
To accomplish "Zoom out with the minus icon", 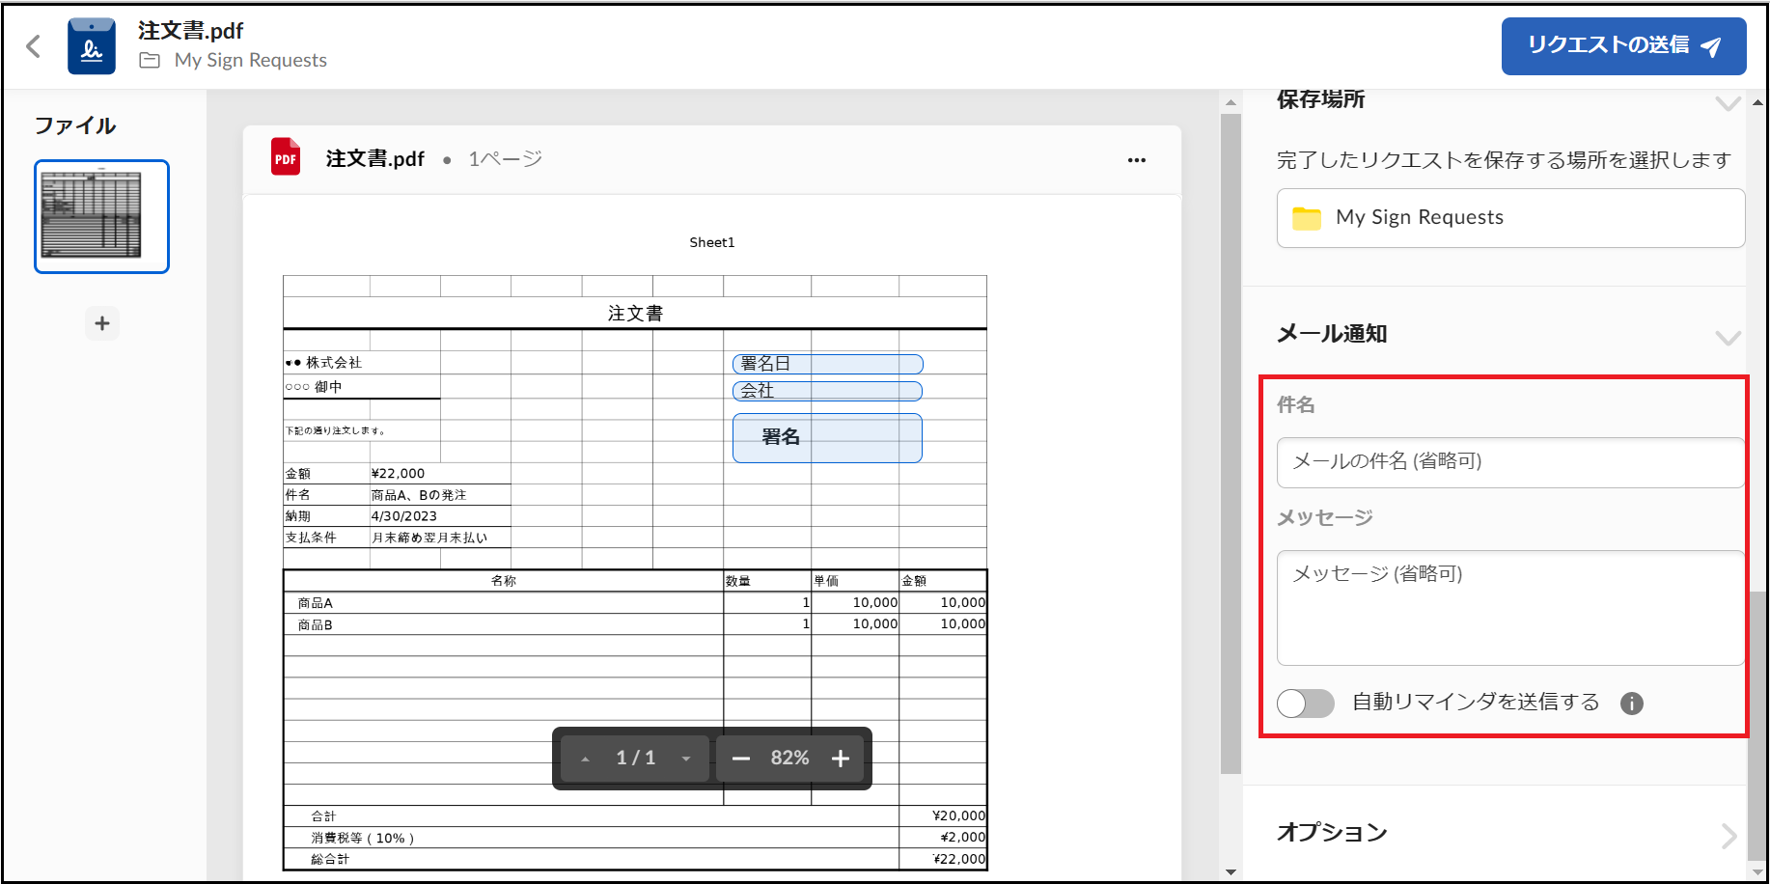I will click(x=740, y=759).
